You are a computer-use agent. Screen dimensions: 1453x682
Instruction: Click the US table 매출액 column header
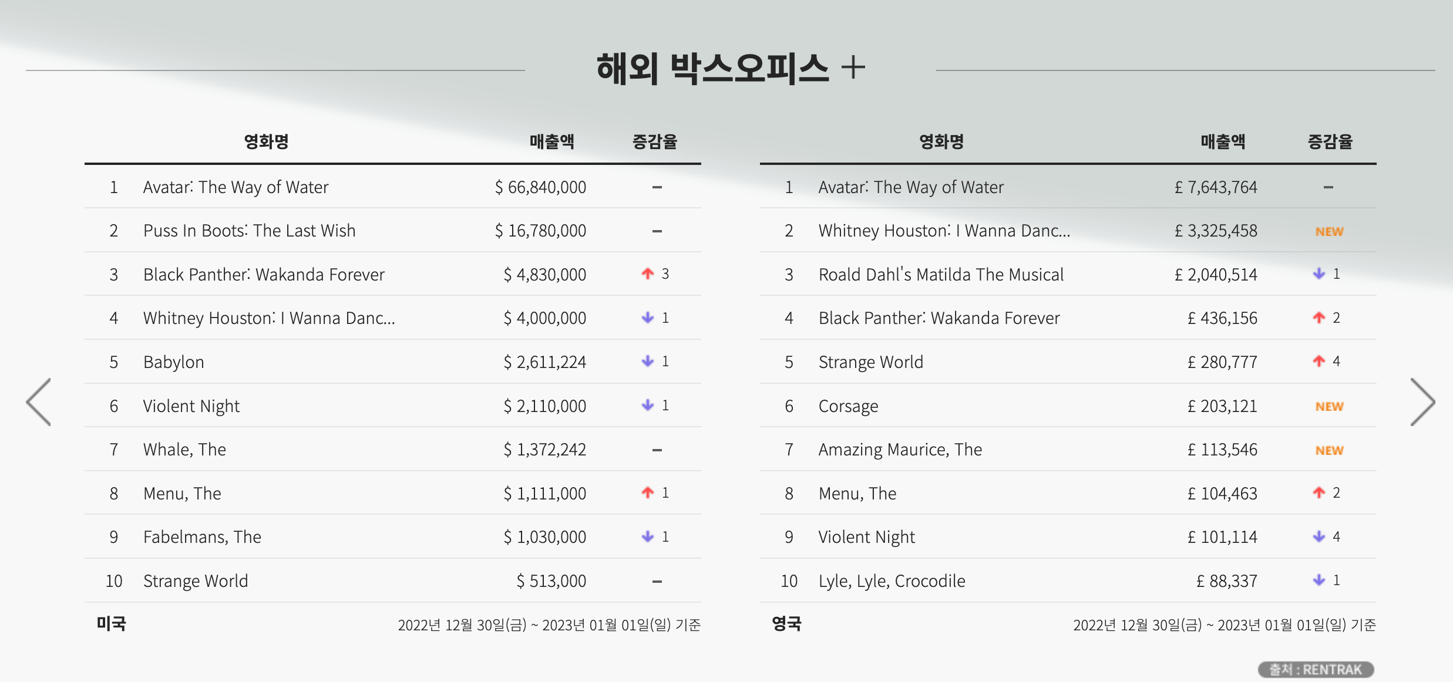551,141
